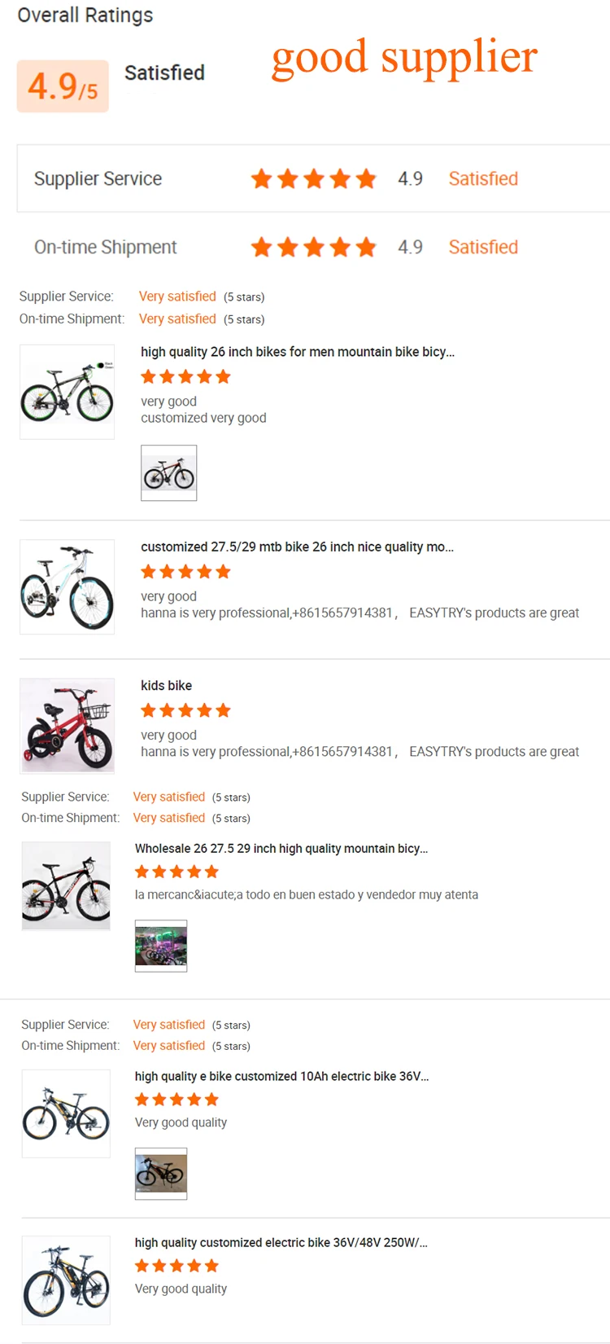Viewport: 610px width, 1344px height.
Task: Open the 'Wholesale 26 27.5 29 inch' product title
Action: 281,848
